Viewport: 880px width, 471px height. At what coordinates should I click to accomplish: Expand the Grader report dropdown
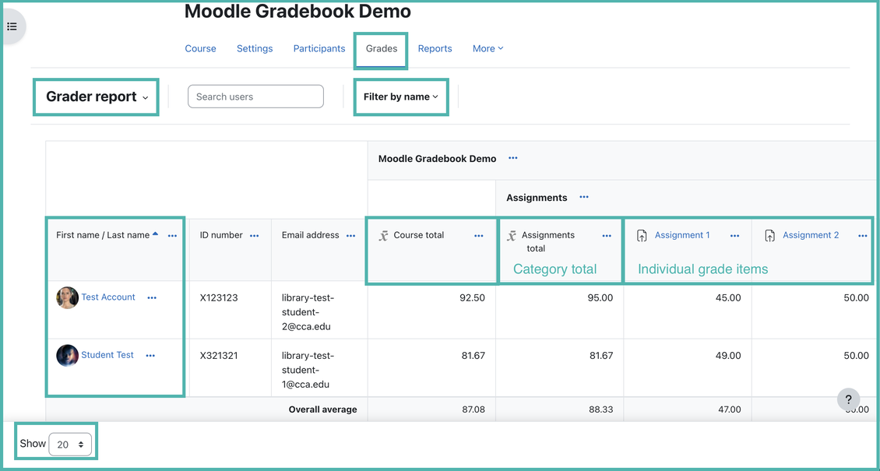click(x=97, y=97)
